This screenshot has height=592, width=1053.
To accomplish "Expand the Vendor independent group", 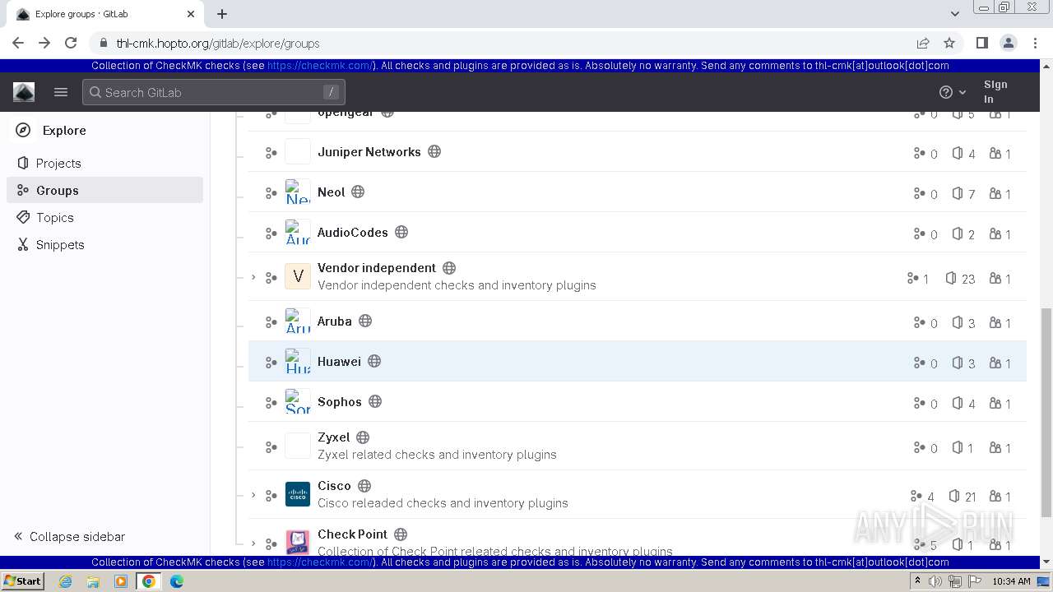I will tap(253, 277).
